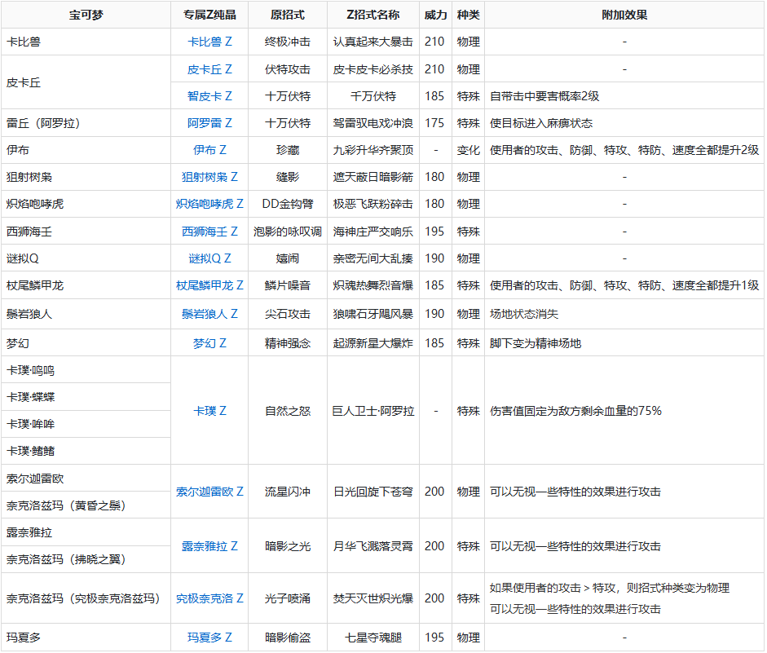The width and height of the screenshot is (767, 653).
Task: Click the 变化 category cell
Action: (x=468, y=150)
